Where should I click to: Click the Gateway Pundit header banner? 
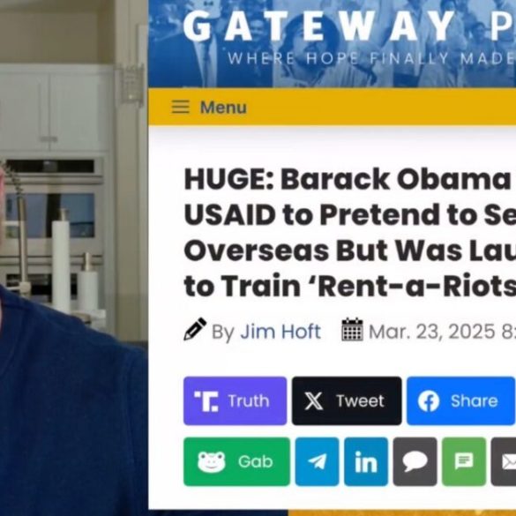332,43
